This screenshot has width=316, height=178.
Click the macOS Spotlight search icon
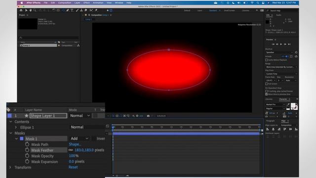click(258, 3)
